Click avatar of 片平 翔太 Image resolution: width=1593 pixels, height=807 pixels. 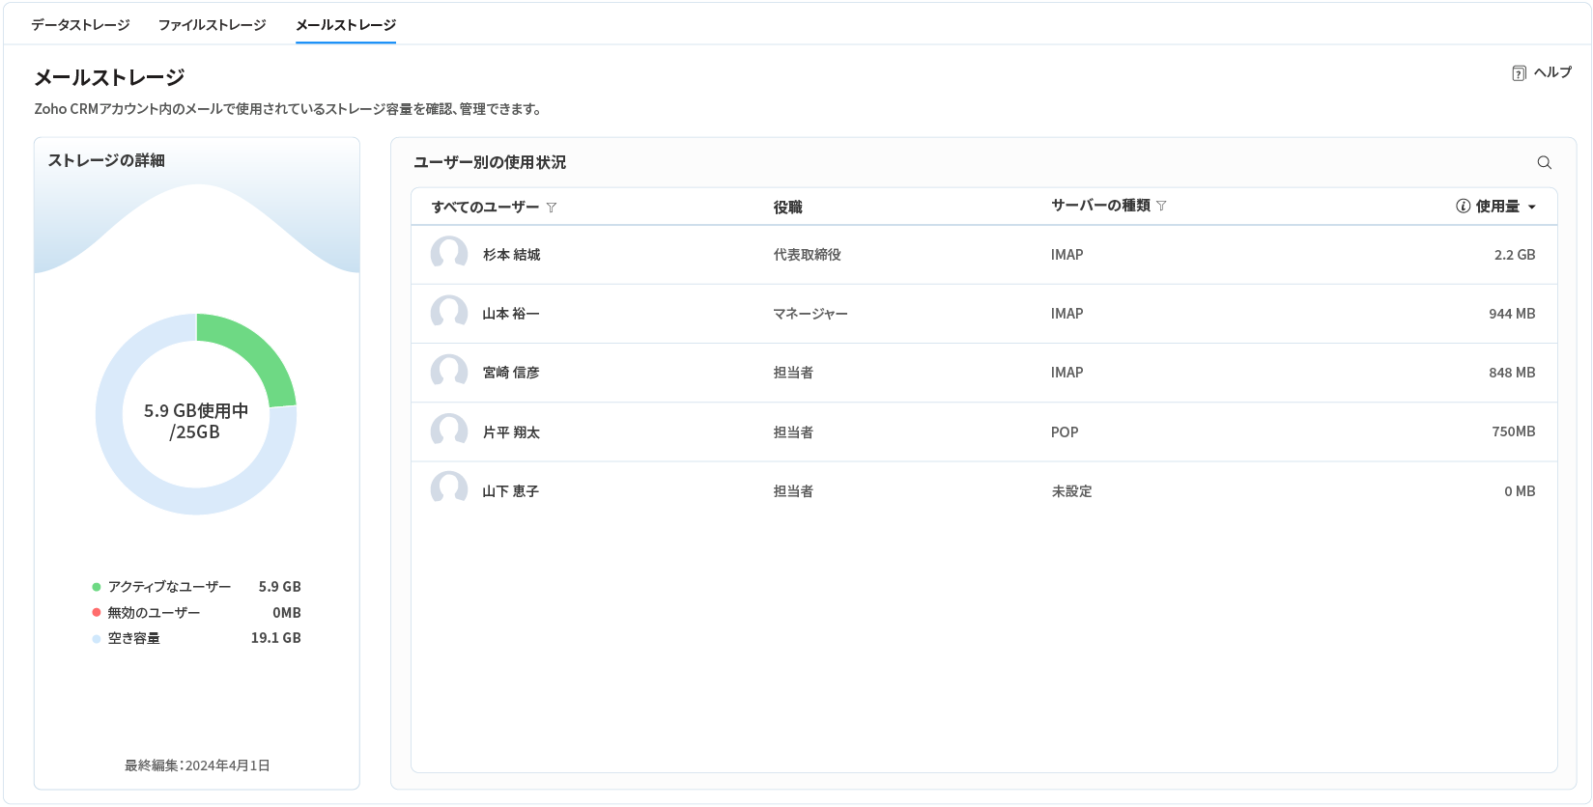coord(449,431)
